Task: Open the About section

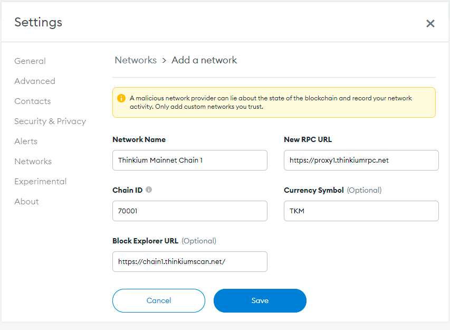Action: (26, 202)
